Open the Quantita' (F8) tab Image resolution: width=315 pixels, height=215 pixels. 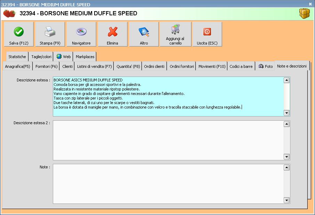tap(128, 66)
